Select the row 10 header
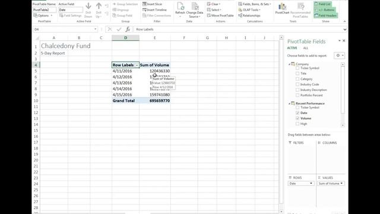Viewport: 380px width, 214px height. [x=36, y=100]
